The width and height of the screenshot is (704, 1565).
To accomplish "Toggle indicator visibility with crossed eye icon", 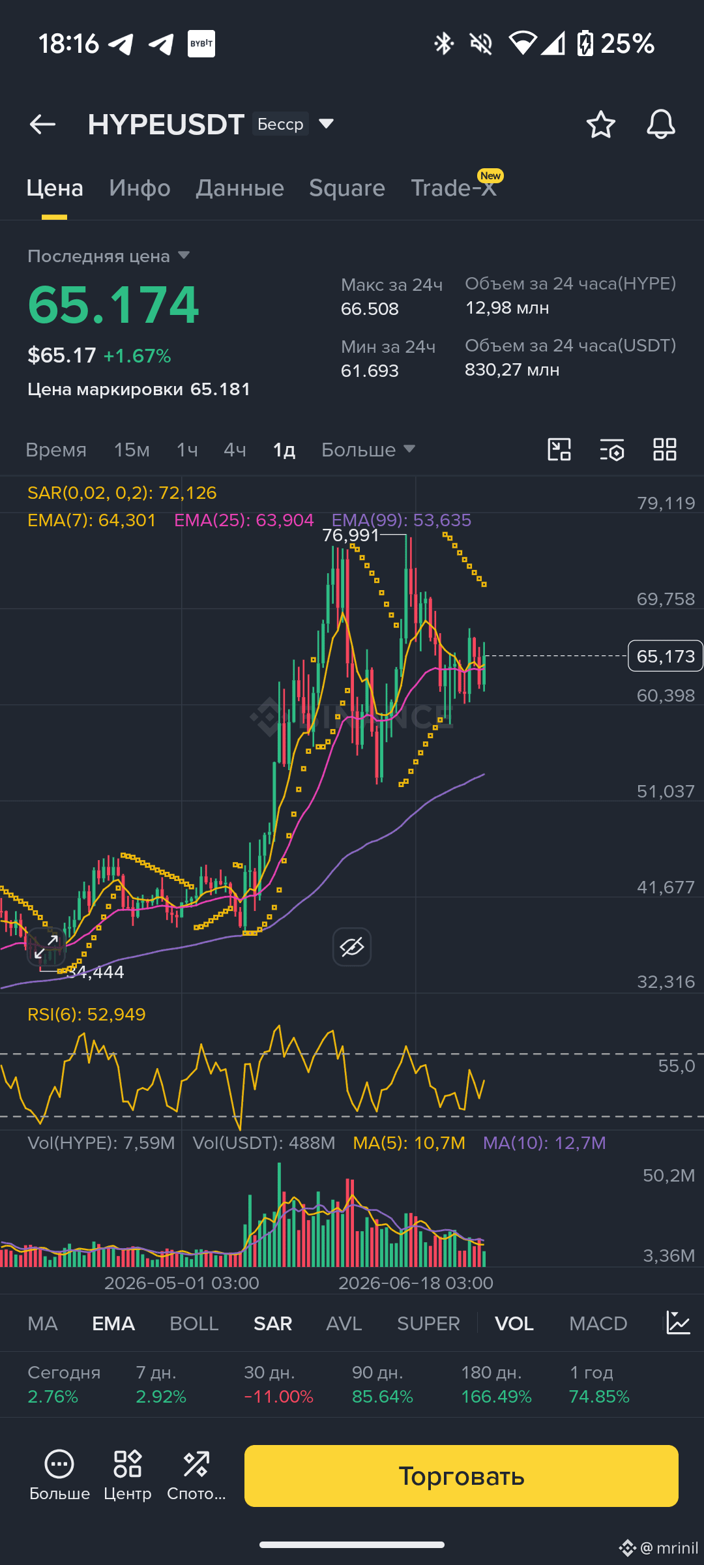I will tap(352, 947).
